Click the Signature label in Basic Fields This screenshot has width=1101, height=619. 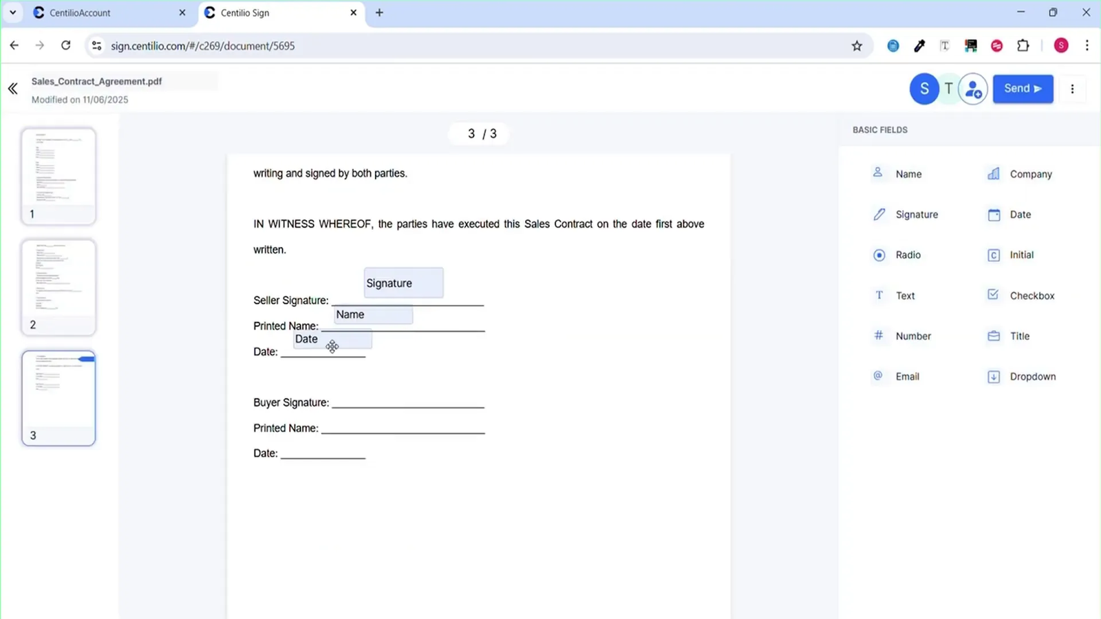[x=917, y=215]
